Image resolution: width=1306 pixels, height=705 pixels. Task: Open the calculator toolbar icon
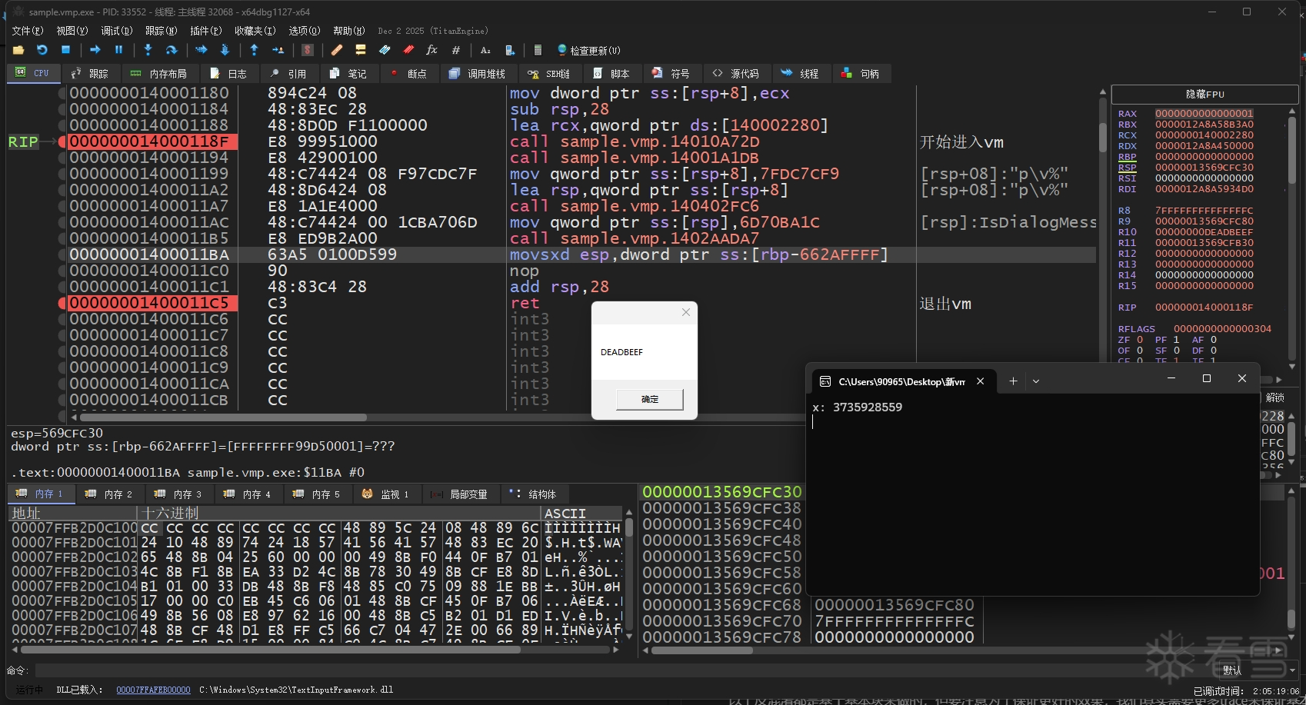[x=538, y=50]
